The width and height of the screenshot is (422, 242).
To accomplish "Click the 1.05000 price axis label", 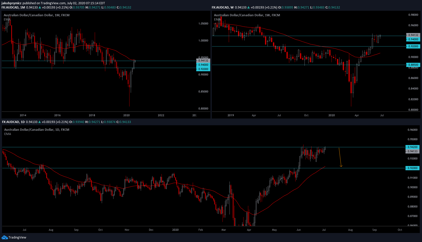I will [203, 23].
